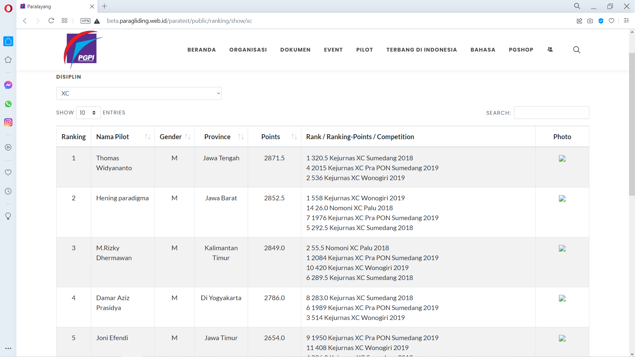Viewport: 635px width, 357px height.
Task: Open Instagram sidebar panel
Action: 8,122
